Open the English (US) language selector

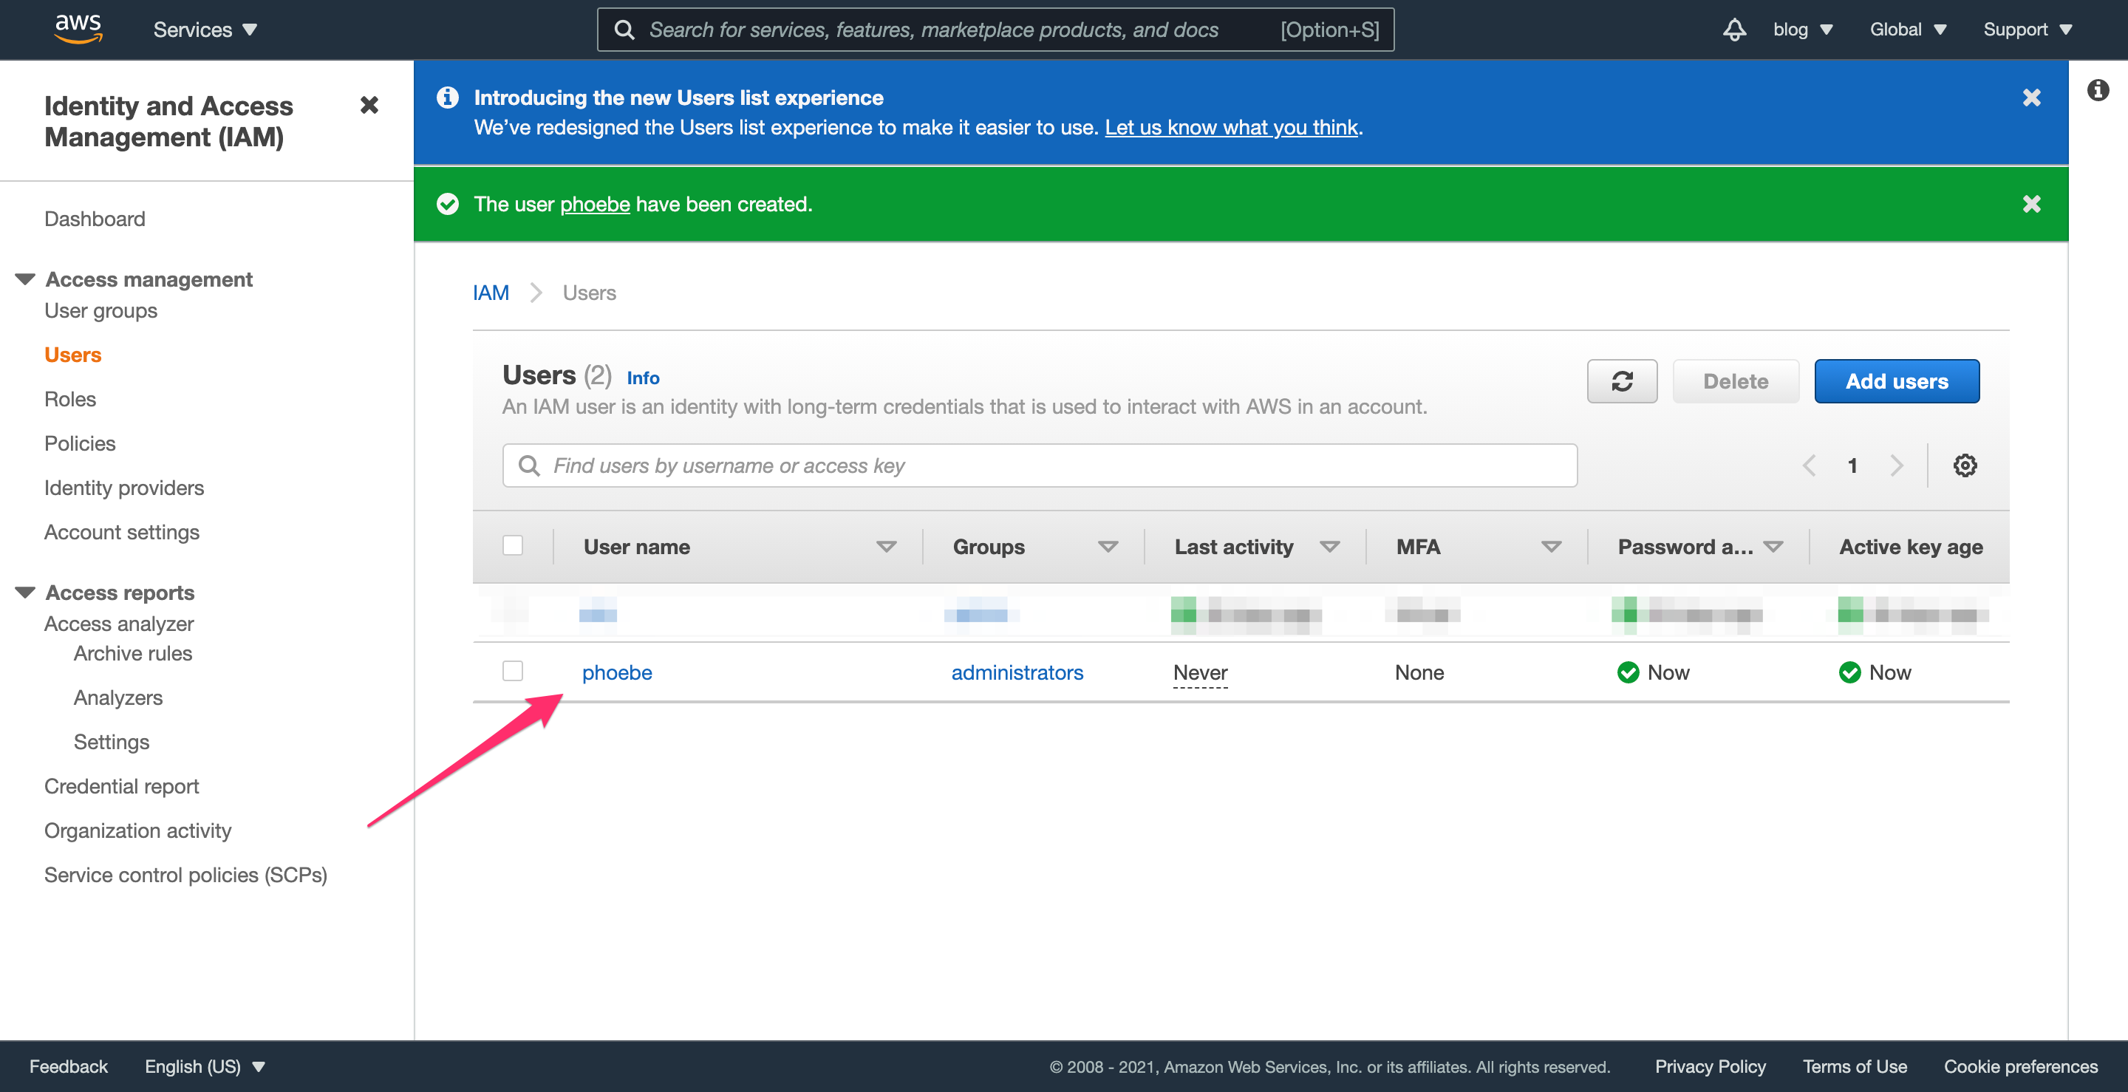(205, 1066)
